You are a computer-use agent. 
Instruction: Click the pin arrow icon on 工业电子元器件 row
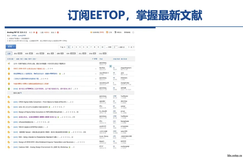pyautogui.click(x=9, y=78)
